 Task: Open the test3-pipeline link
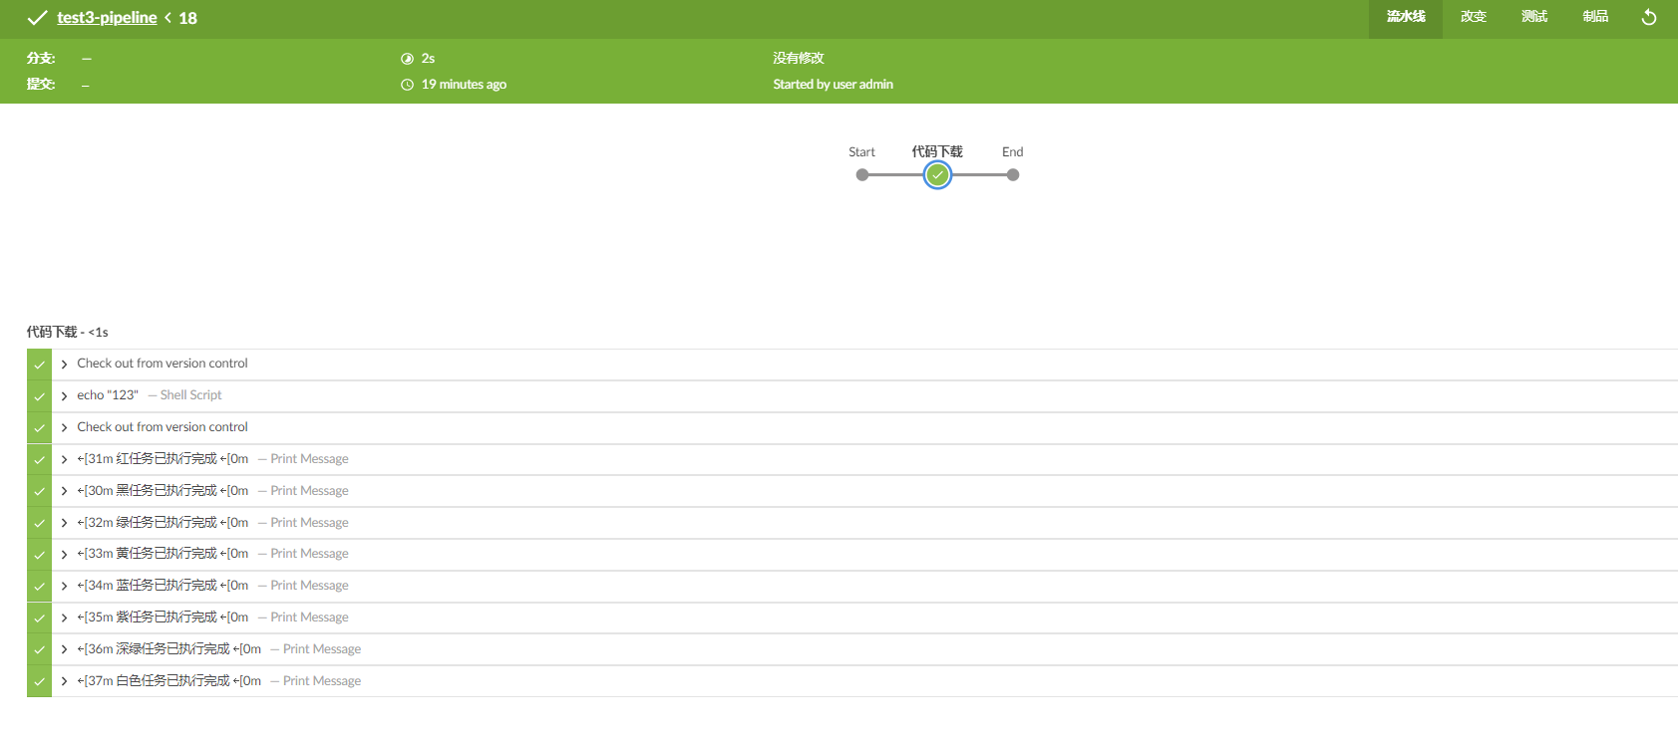[107, 18]
